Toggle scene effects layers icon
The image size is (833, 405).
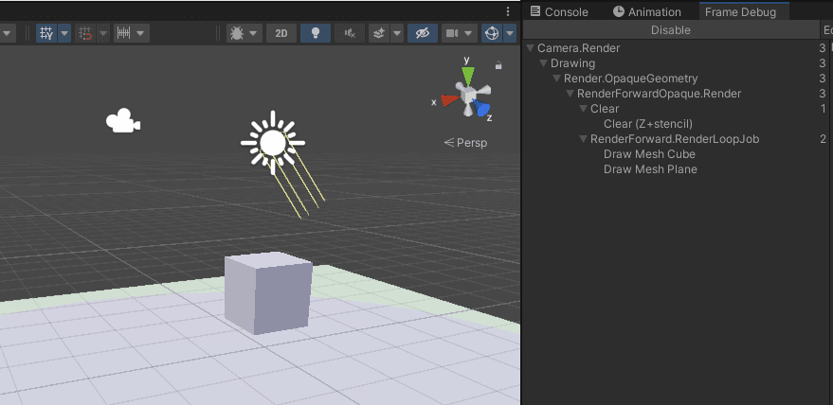(379, 33)
